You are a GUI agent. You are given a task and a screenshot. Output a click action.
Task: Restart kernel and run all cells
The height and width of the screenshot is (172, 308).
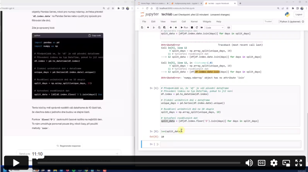202,28
